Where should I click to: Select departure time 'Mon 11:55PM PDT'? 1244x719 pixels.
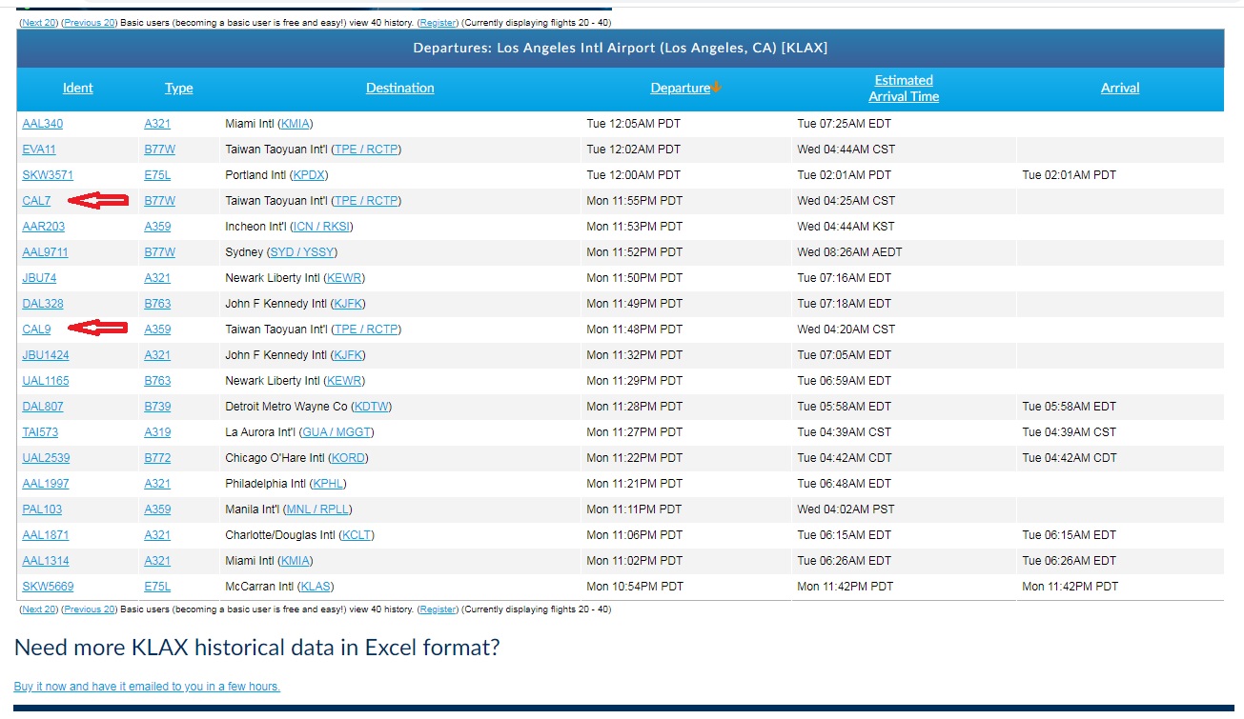[634, 201]
